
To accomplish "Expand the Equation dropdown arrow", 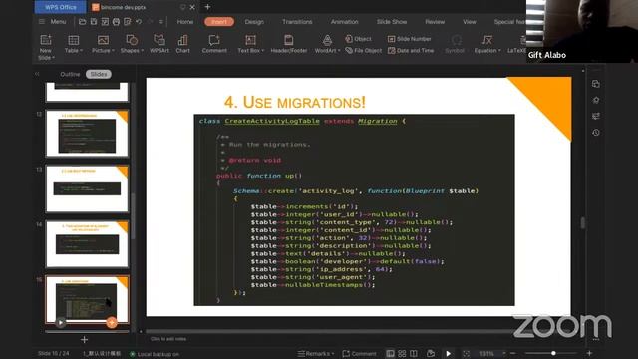I will [499, 51].
